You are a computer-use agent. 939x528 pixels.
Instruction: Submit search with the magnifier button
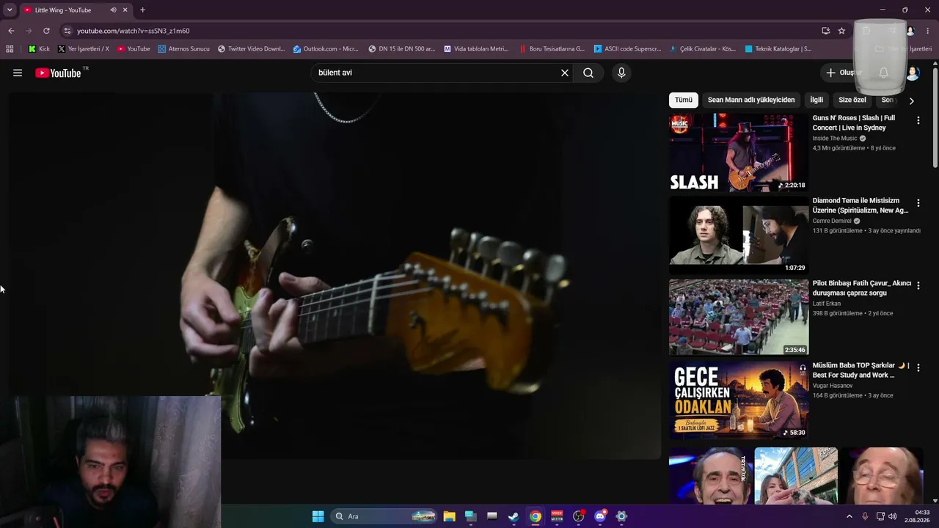coord(588,73)
